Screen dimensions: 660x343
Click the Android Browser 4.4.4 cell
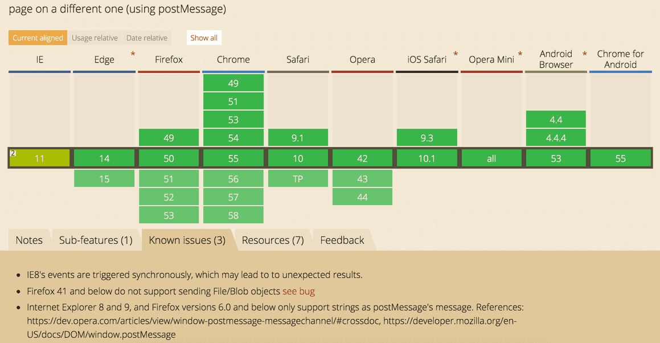pyautogui.click(x=556, y=138)
